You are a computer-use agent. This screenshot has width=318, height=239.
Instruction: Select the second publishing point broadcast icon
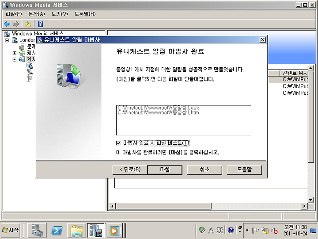pos(30,72)
